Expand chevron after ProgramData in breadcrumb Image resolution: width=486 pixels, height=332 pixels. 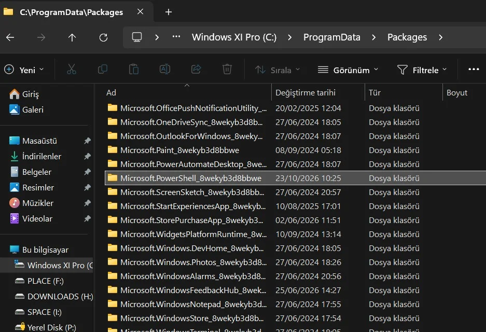coord(374,37)
